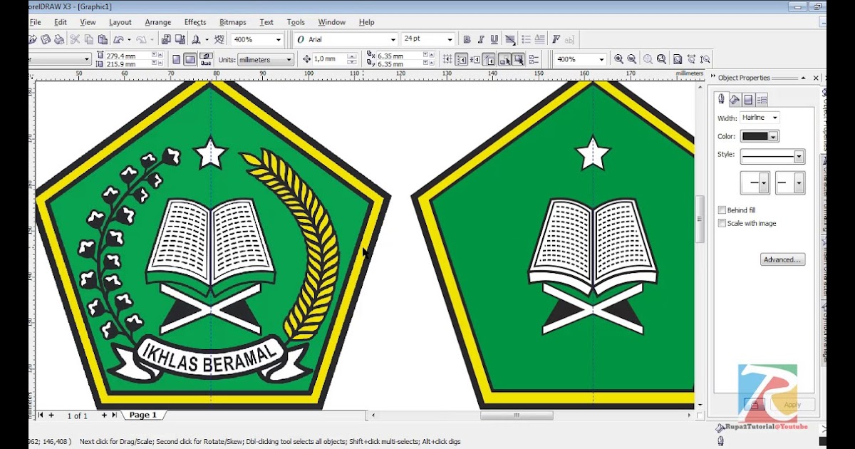Open the Application Launcher icon
Screen dimensions: 855x449
tap(195, 40)
